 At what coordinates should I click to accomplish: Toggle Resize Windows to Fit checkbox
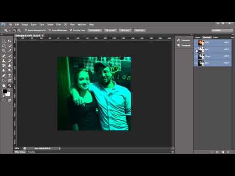pos(26,30)
